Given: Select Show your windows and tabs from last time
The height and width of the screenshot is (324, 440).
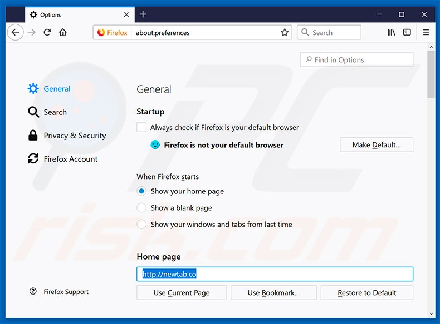Looking at the screenshot, I should tap(141, 225).
